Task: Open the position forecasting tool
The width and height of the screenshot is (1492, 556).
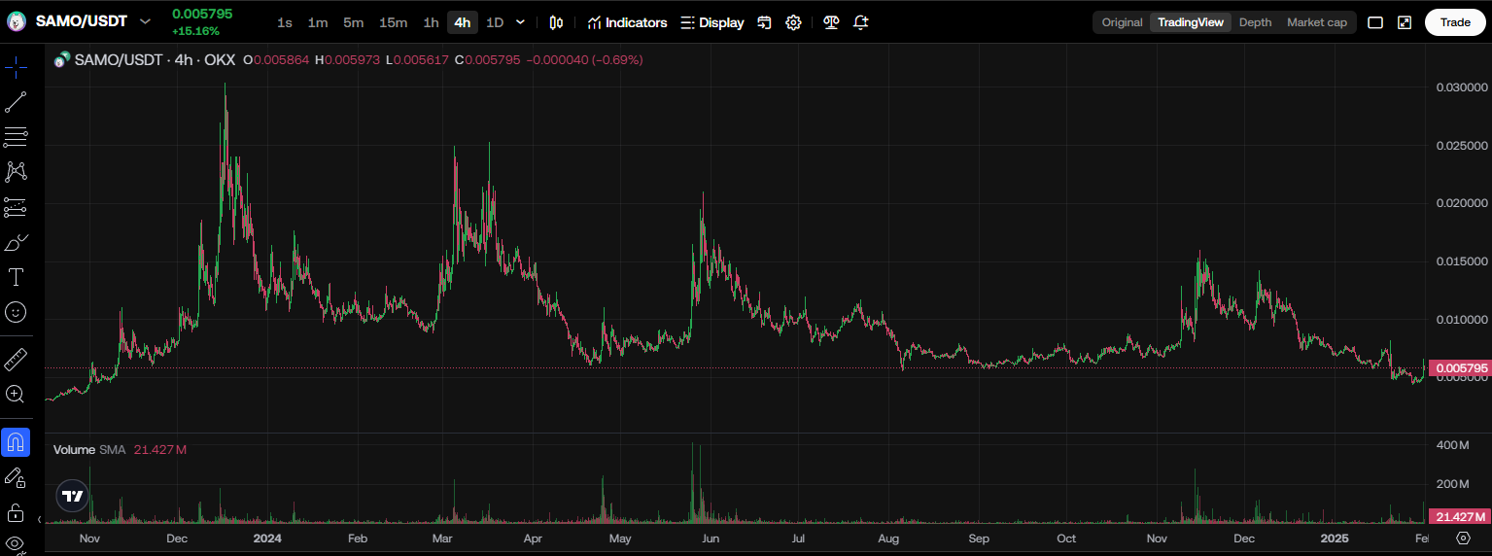Action: 16,206
